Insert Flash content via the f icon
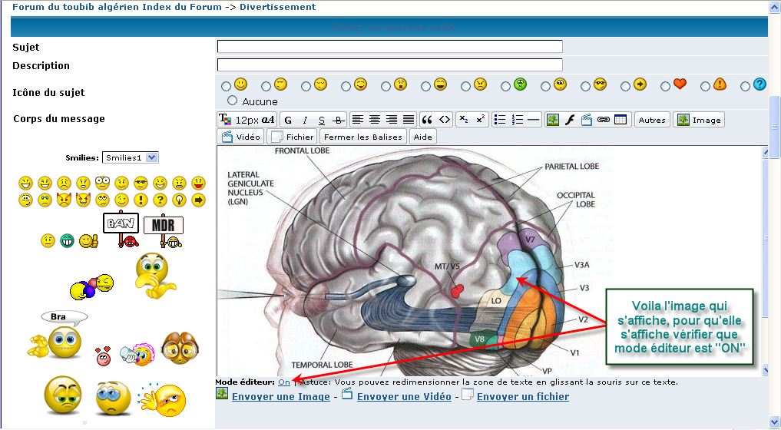The image size is (781, 430). [570, 120]
